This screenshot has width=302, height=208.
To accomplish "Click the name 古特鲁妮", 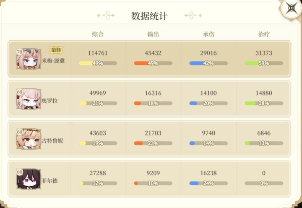I will point(52,141).
